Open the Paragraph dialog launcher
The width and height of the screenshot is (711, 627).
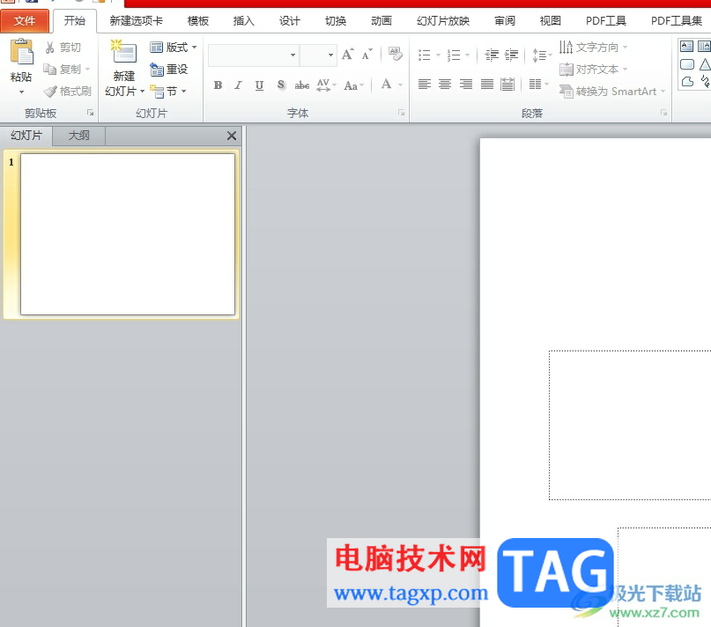pos(663,113)
